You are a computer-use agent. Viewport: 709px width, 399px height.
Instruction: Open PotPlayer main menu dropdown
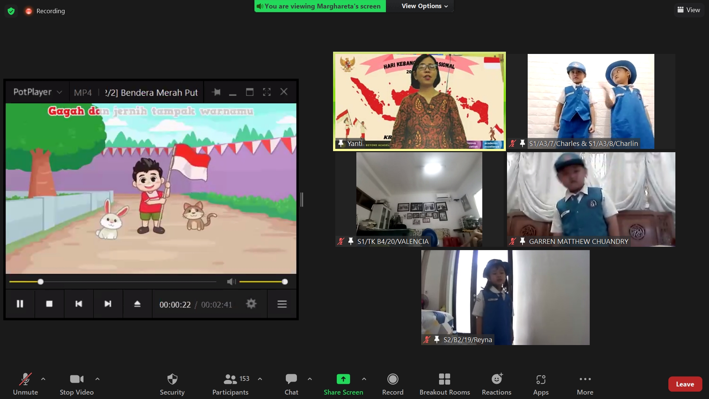[37, 92]
